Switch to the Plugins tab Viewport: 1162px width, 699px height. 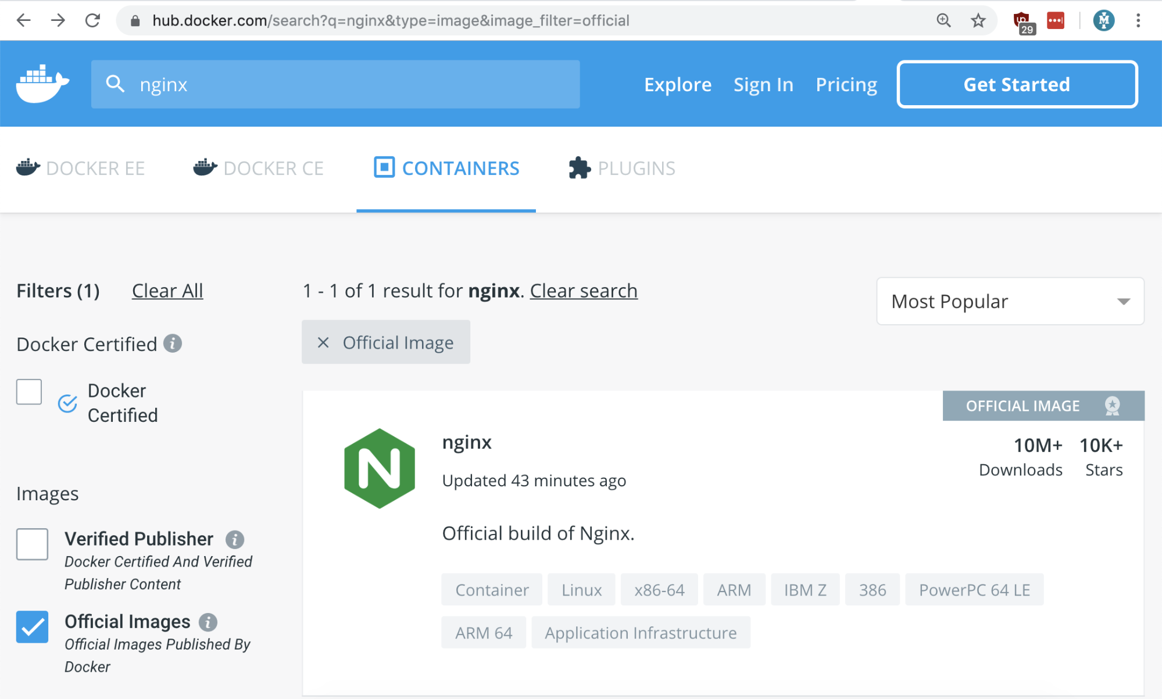point(622,168)
